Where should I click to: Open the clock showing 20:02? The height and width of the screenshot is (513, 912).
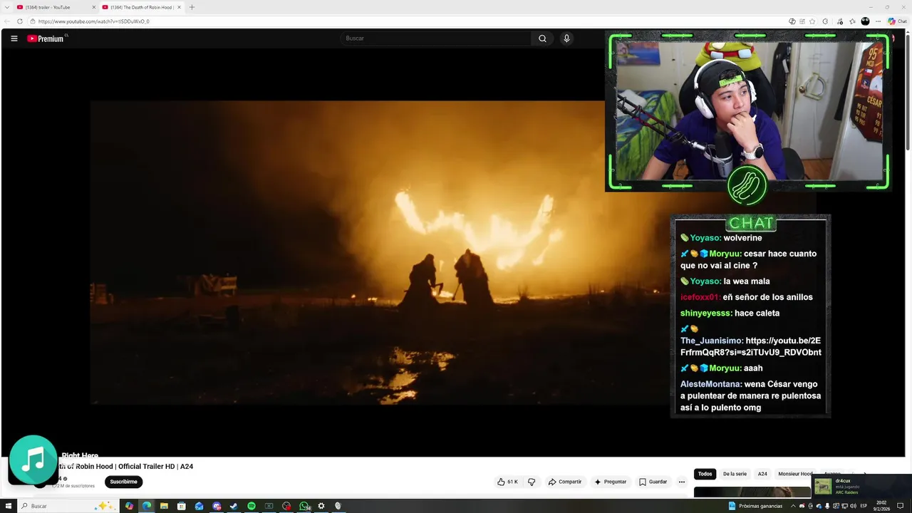coord(881,506)
